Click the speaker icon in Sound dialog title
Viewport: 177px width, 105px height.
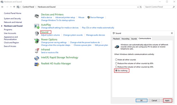[113, 33]
